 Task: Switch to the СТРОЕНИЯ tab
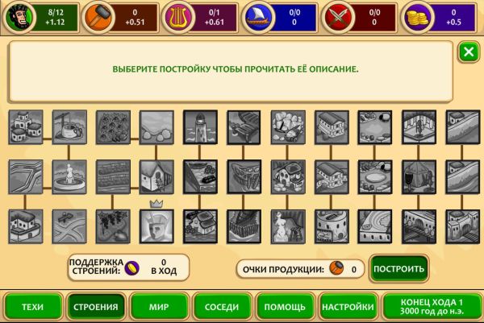point(96,307)
